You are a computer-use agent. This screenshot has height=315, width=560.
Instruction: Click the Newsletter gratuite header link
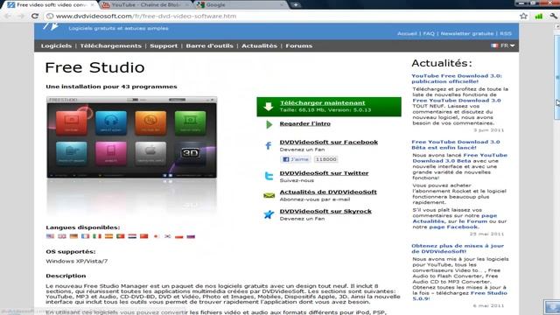tap(466, 33)
